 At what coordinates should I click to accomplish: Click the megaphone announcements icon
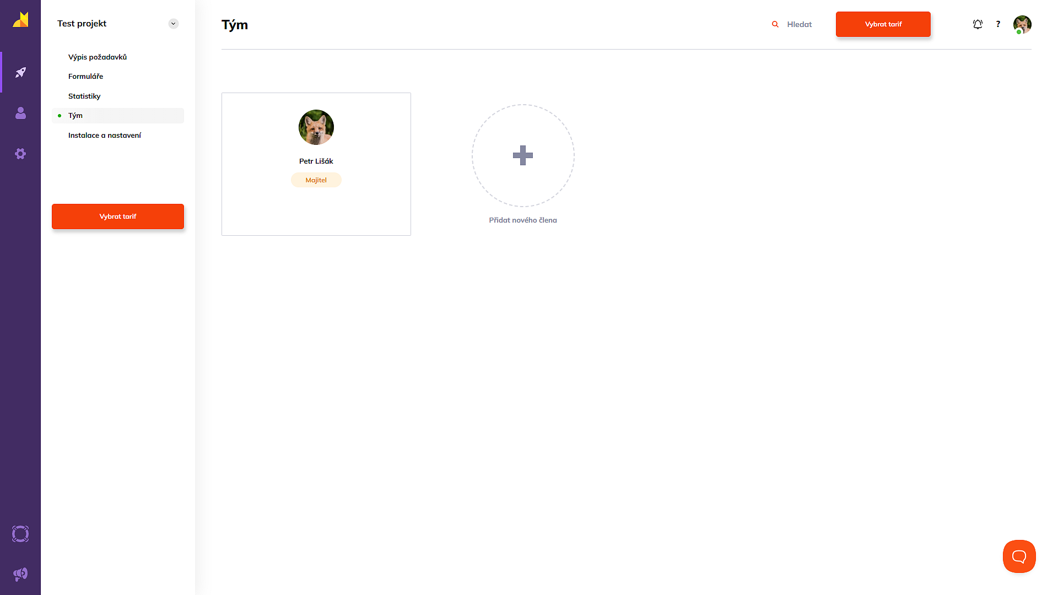(20, 574)
